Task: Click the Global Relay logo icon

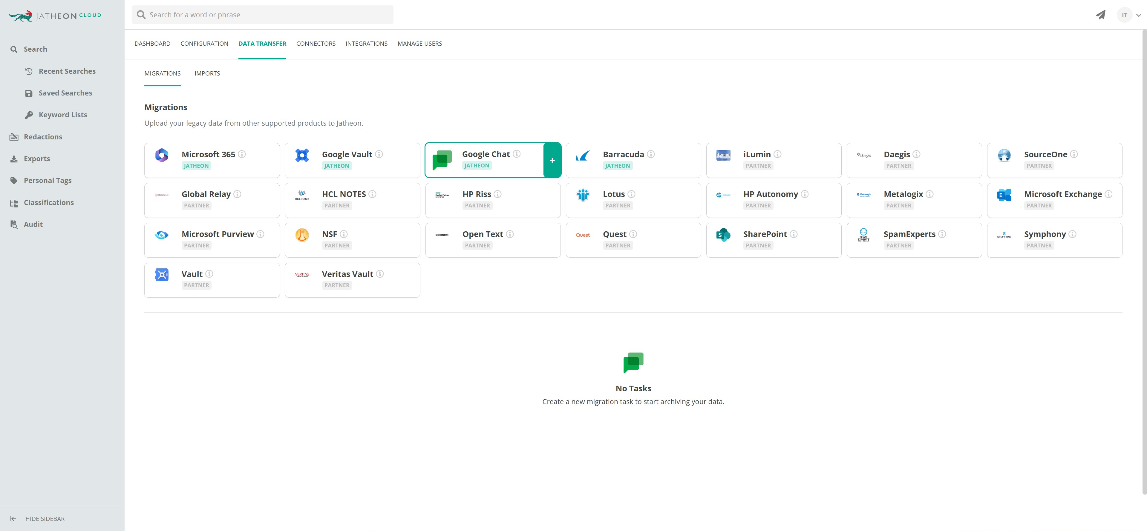Action: coord(162,195)
